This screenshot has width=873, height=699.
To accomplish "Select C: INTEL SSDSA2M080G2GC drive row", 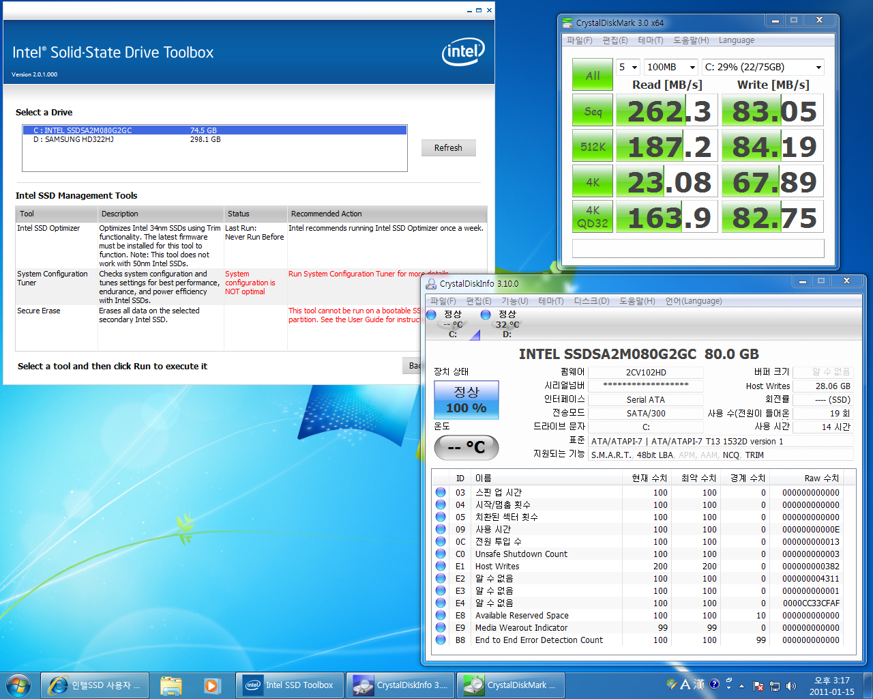I will 215,130.
